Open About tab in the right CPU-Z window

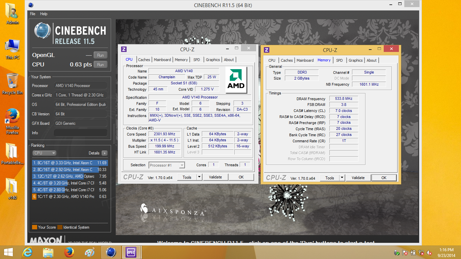click(372, 60)
